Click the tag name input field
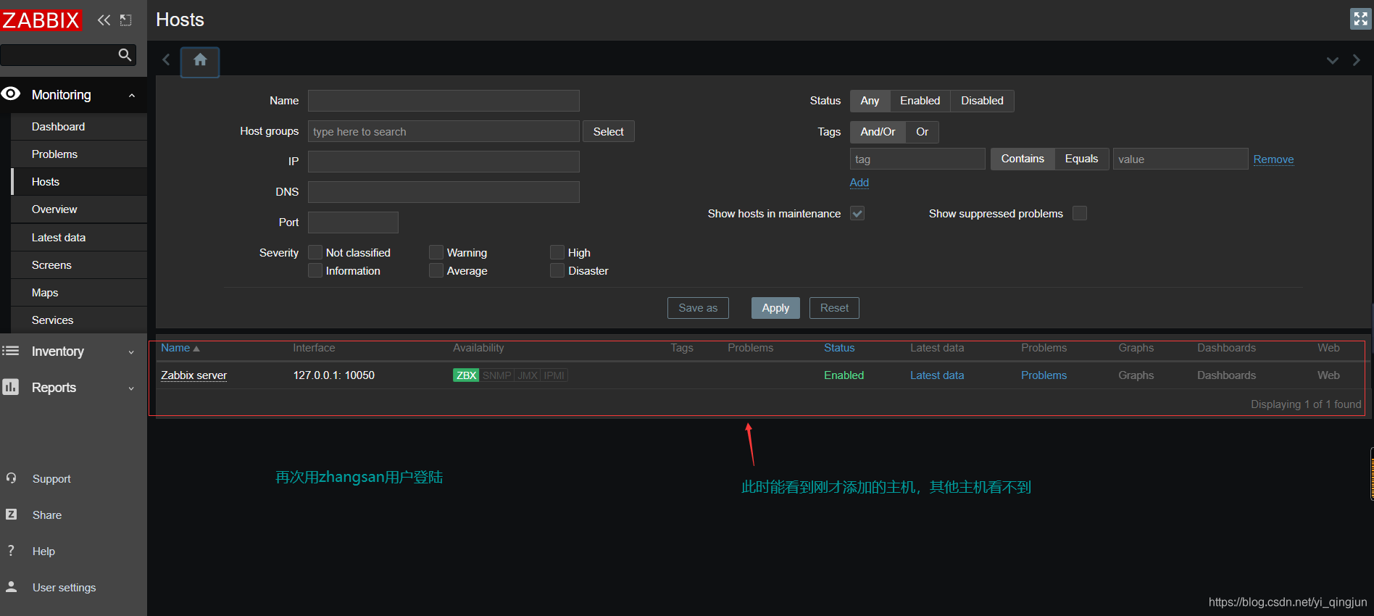 (917, 159)
